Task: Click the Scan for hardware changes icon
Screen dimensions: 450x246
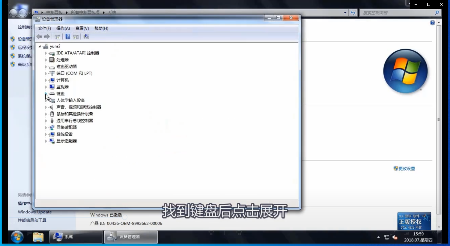Action: click(86, 37)
